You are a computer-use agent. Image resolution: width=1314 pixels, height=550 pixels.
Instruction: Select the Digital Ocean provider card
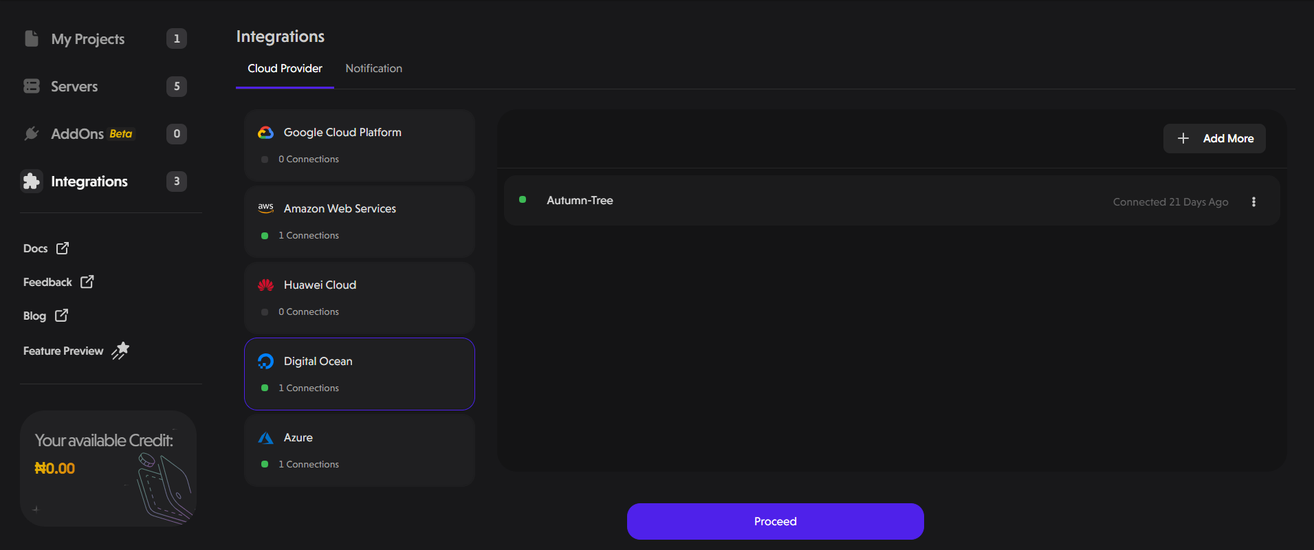click(359, 374)
